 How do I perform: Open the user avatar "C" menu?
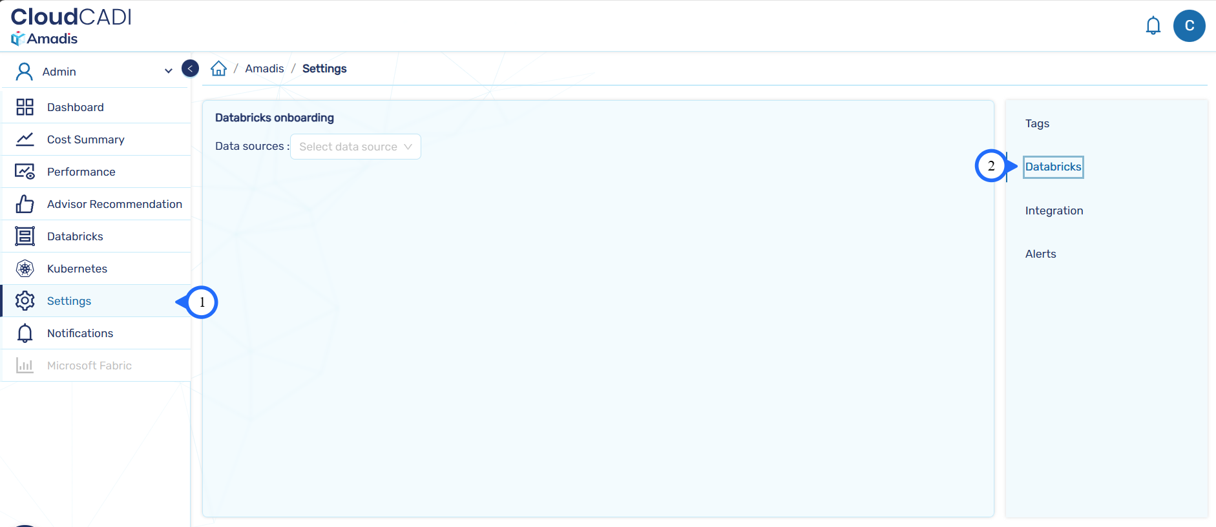coord(1189,26)
